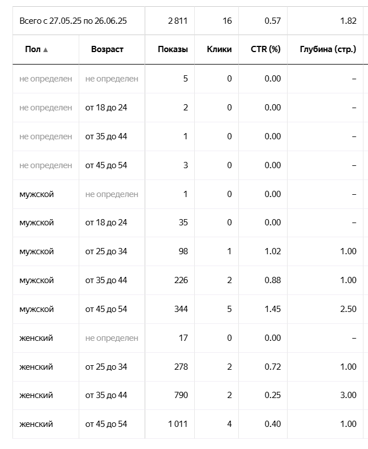Click the Глубина (стр.) column header
Screen dimensions: 368x449
click(328, 49)
